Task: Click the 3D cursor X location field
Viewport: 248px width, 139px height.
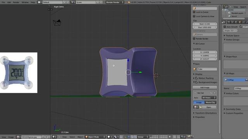Action: pos(205,52)
